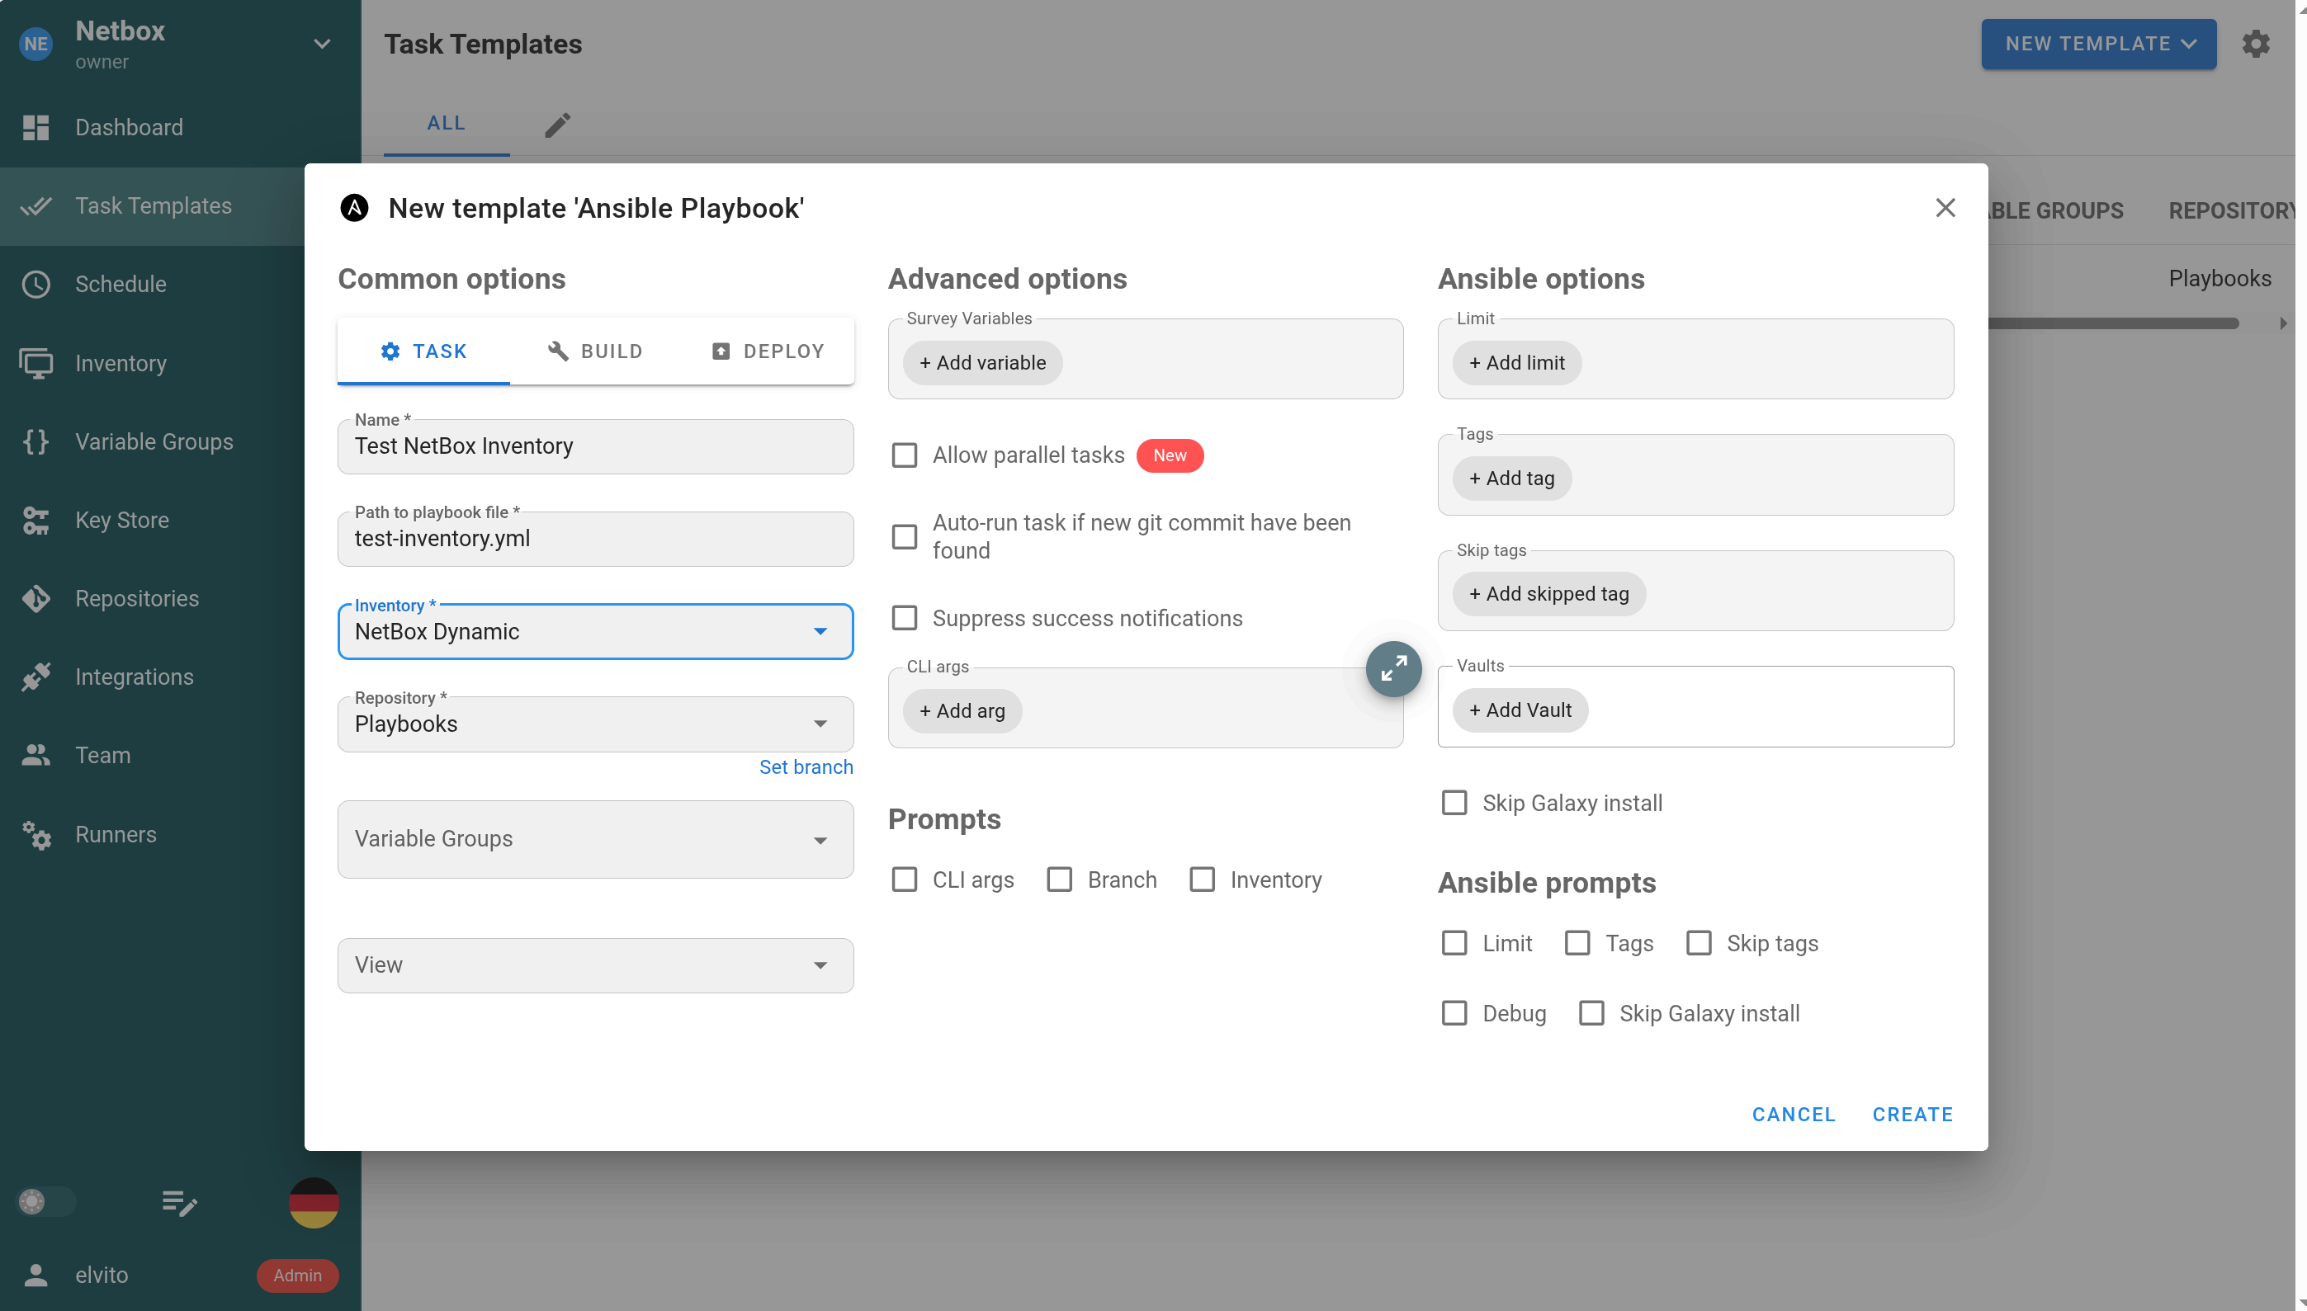Check the CLI args prompt checkbox
This screenshot has width=2307, height=1311.
(x=905, y=880)
